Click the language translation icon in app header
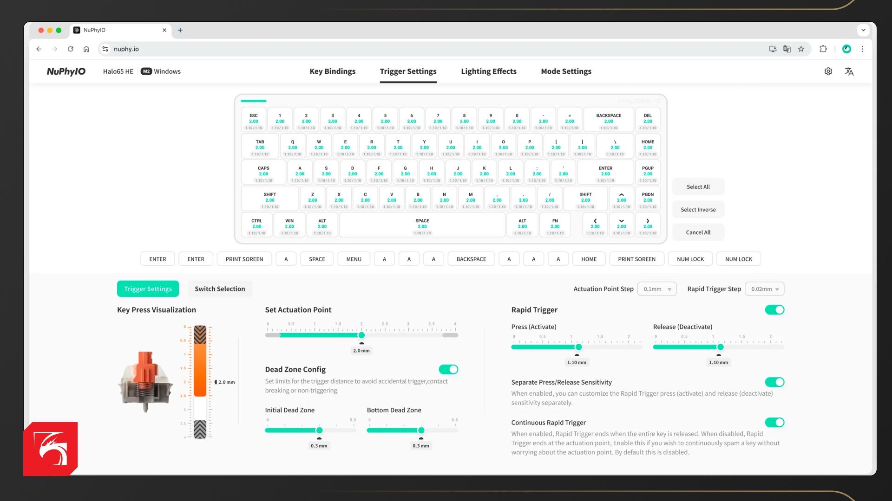The height and width of the screenshot is (501, 892). coord(849,71)
